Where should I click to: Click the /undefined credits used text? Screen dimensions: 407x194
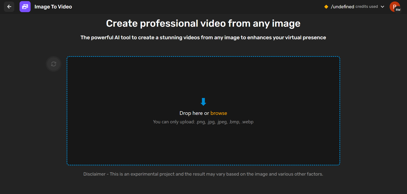click(355, 7)
